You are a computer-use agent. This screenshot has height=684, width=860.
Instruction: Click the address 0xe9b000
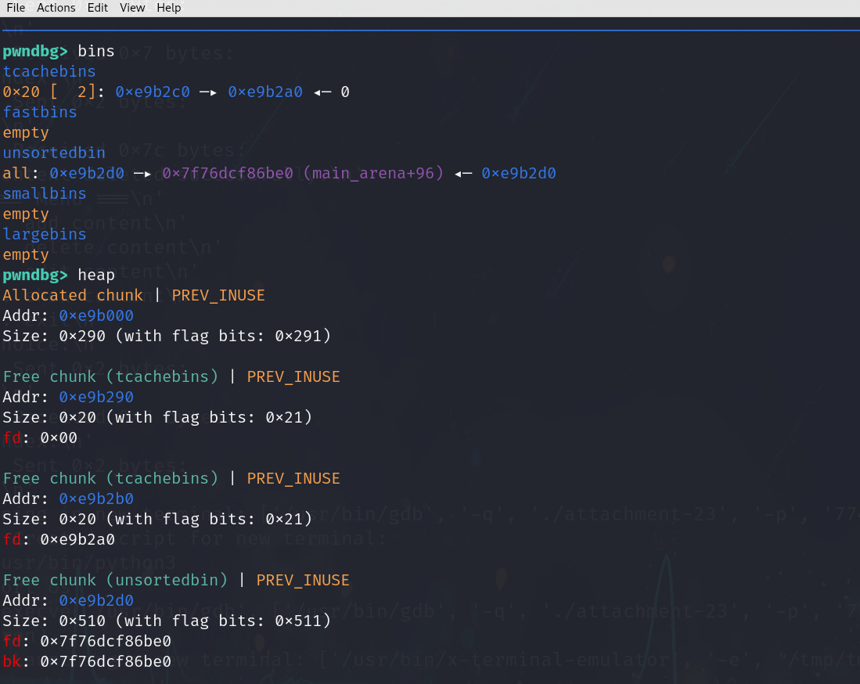(x=96, y=316)
